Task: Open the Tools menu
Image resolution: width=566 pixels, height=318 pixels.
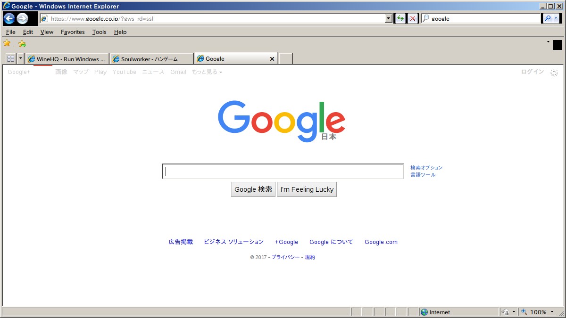Action: coord(100,32)
